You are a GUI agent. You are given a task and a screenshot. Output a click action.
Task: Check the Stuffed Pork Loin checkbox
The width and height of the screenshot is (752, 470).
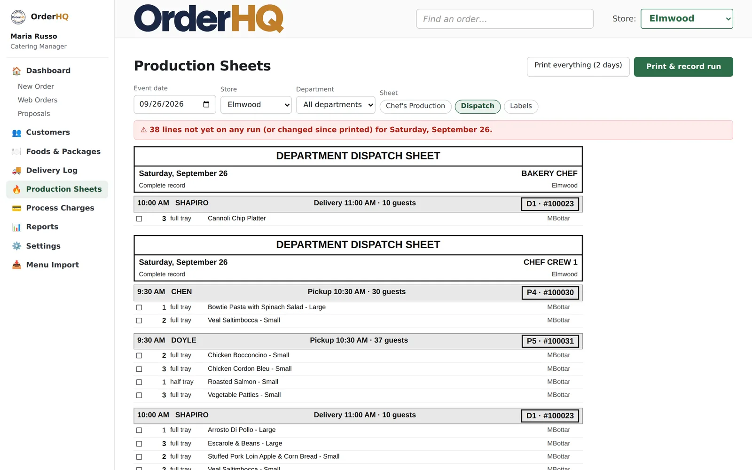(139, 457)
